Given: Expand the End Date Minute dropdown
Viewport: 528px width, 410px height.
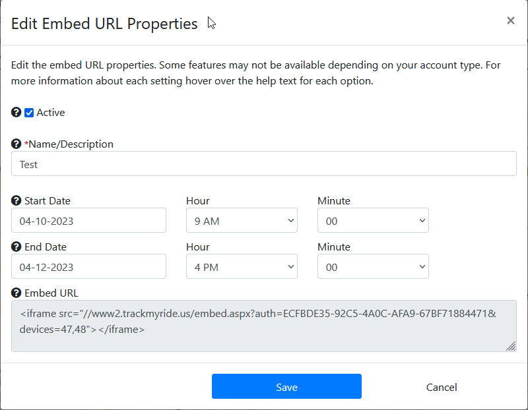Looking at the screenshot, I should [373, 266].
